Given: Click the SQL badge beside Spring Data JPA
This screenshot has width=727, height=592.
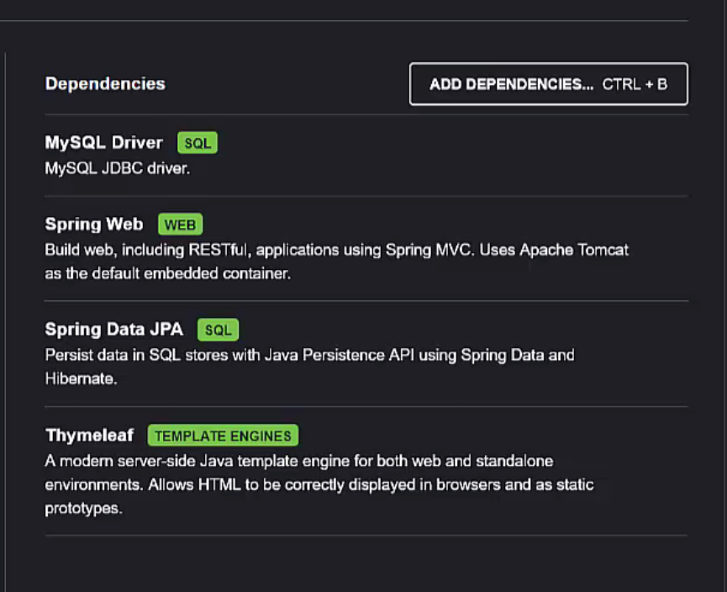Looking at the screenshot, I should 218,330.
